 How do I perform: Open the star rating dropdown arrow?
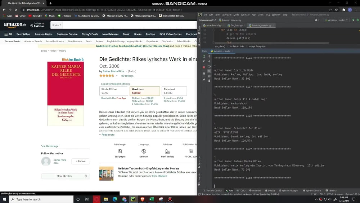(x=117, y=76)
